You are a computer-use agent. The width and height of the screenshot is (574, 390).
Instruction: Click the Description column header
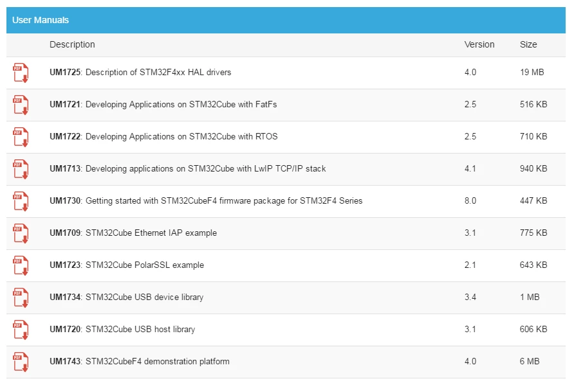72,44
